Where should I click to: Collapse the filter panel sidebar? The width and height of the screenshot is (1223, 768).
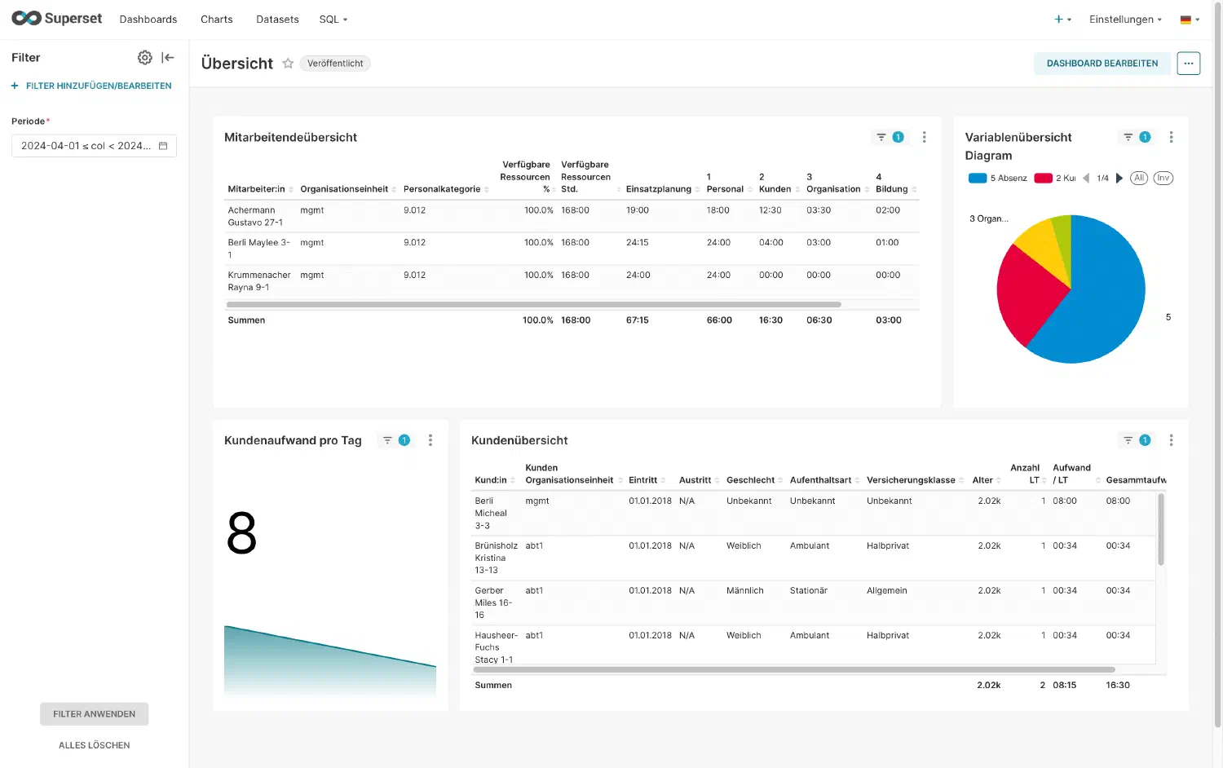pos(167,57)
